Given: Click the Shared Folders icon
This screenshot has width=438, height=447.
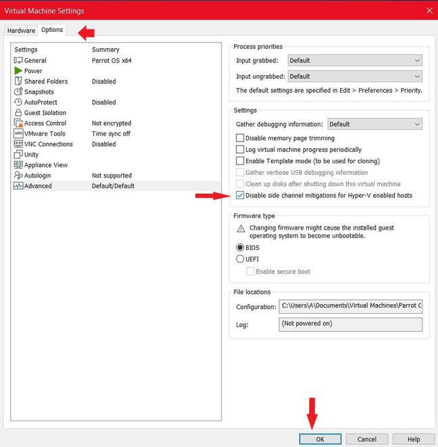Looking at the screenshot, I should 18,81.
